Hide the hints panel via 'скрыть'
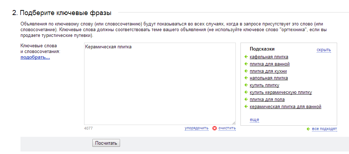Image resolution: width=349 pixels, height=154 pixels. pos(324,50)
